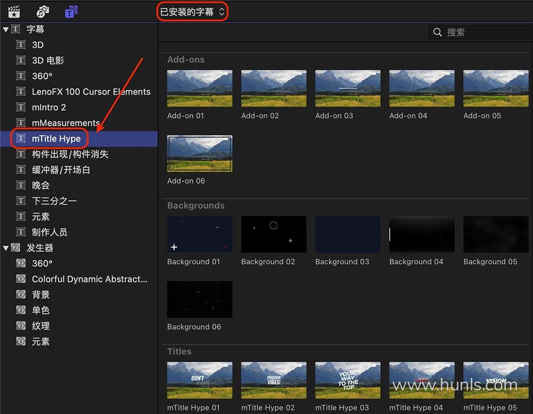Viewport: 533px width, 414px height.
Task: Click the magnifying glass search icon
Action: 437,32
